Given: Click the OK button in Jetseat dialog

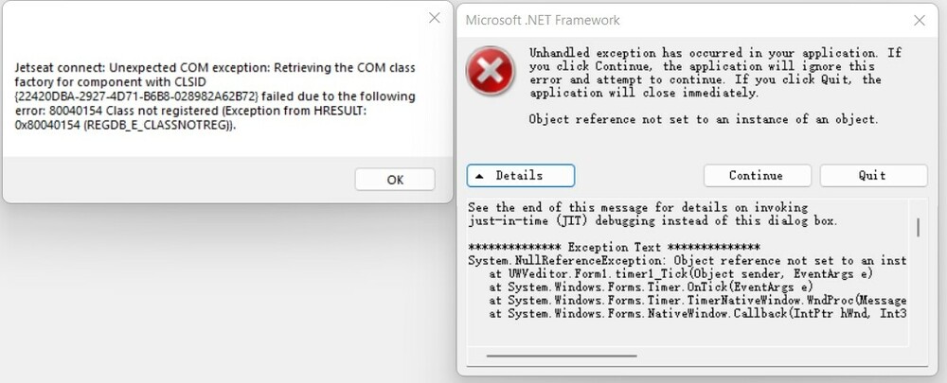Looking at the screenshot, I should (395, 180).
